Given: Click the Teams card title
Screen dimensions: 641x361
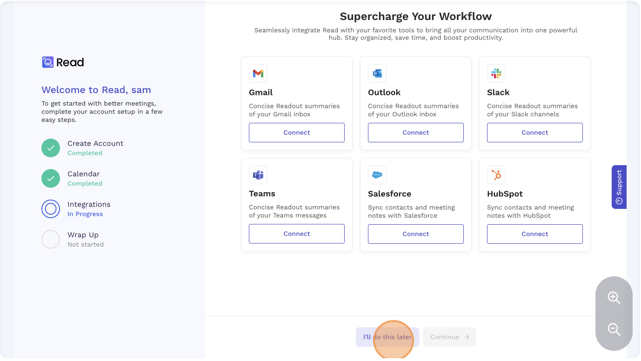Looking at the screenshot, I should coord(262,194).
